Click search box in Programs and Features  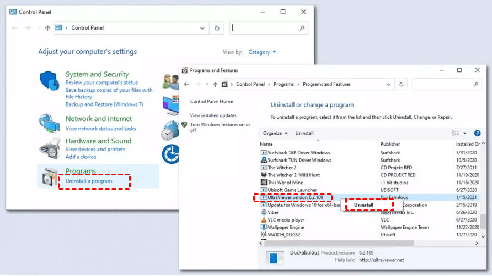[x=447, y=85]
